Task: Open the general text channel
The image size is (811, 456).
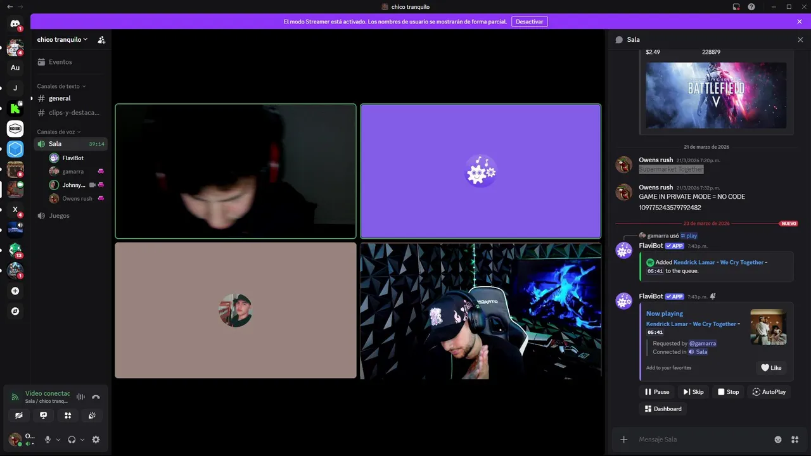Action: coord(70,98)
